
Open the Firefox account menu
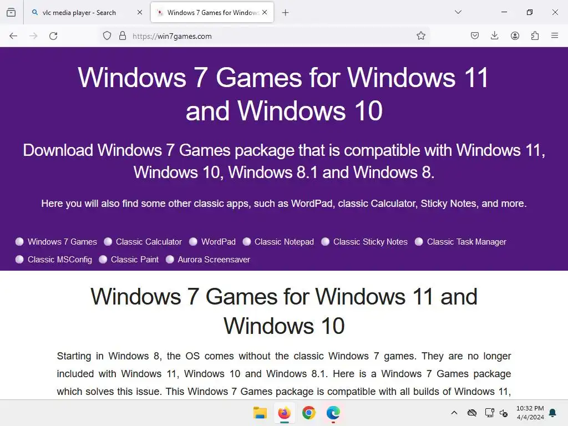(x=515, y=36)
